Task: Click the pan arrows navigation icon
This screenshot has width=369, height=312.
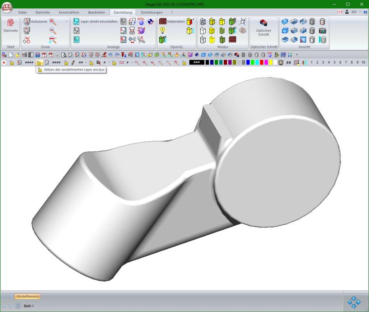Action: 354,302
